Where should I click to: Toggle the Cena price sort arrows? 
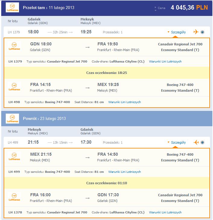point(155,8)
